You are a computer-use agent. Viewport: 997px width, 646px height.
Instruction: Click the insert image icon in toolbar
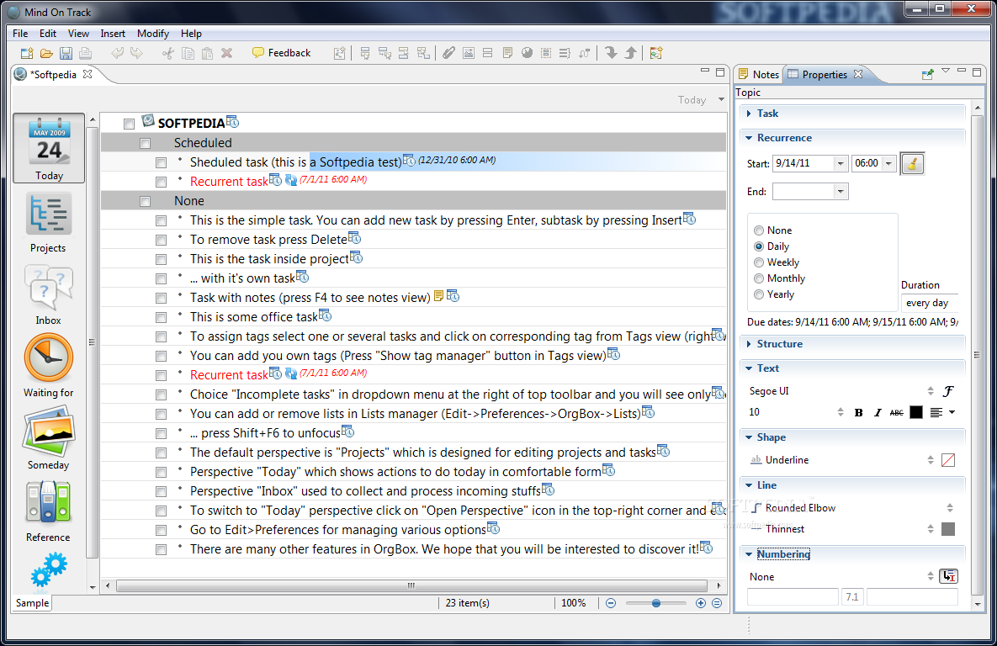469,53
